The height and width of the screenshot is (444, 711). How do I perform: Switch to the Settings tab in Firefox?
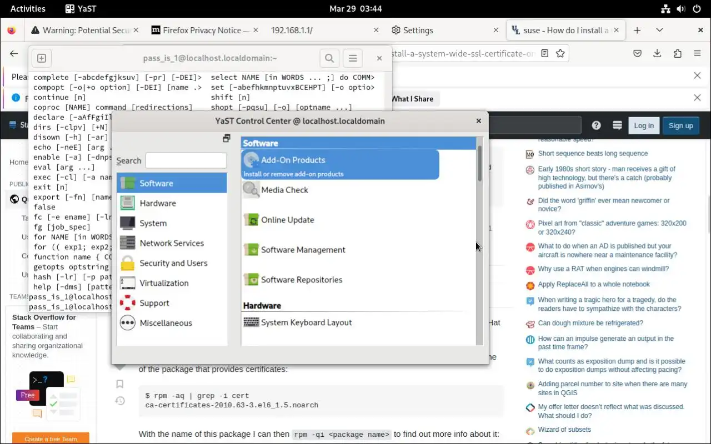(x=444, y=31)
